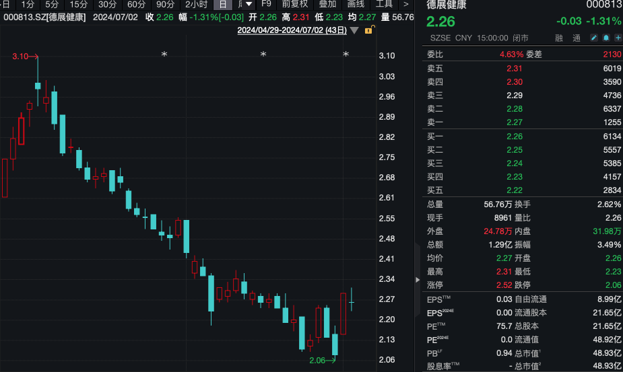623x372 pixels.
Task: Open the F9 deep data view
Action: (x=266, y=4)
